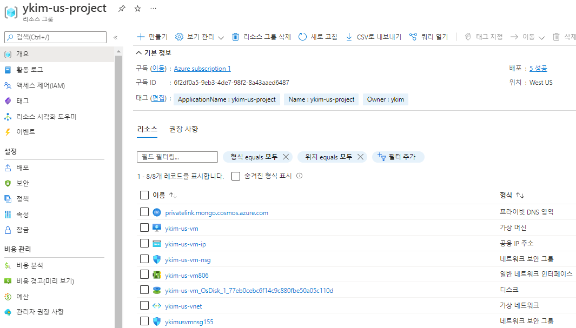Click the 예산 icon in sidebar
The image size is (576, 328).
pyautogui.click(x=8, y=297)
